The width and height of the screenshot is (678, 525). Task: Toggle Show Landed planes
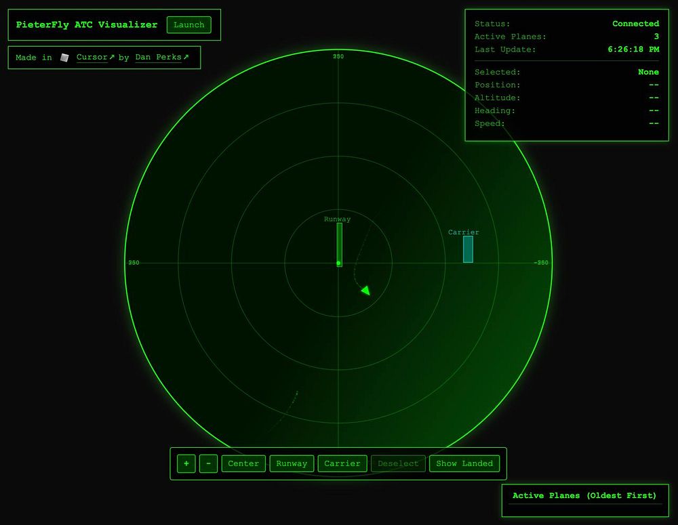point(464,463)
